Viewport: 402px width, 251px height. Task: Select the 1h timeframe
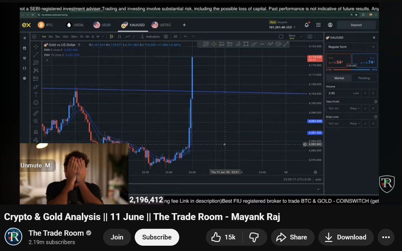(x=81, y=36)
